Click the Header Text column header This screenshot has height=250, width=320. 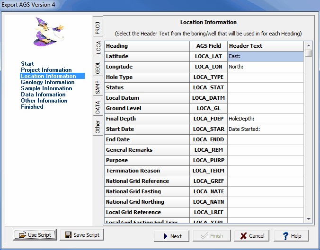tap(265, 46)
